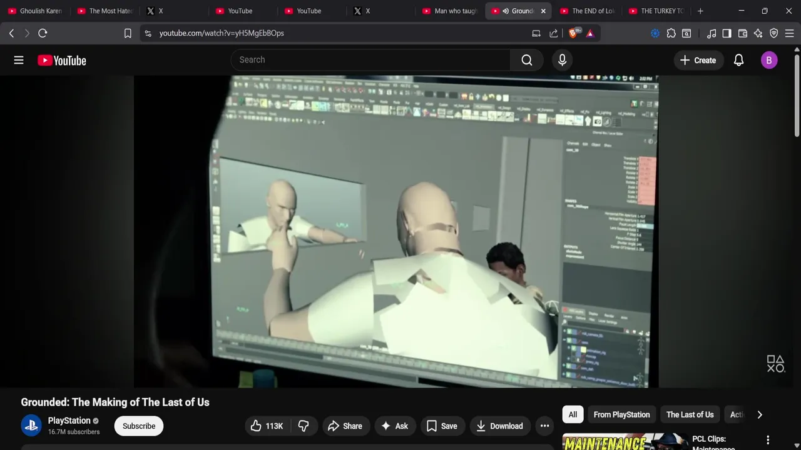Image resolution: width=801 pixels, height=450 pixels.
Task: Open Leo AI sparkle icon in toolbar
Action: pos(758,33)
